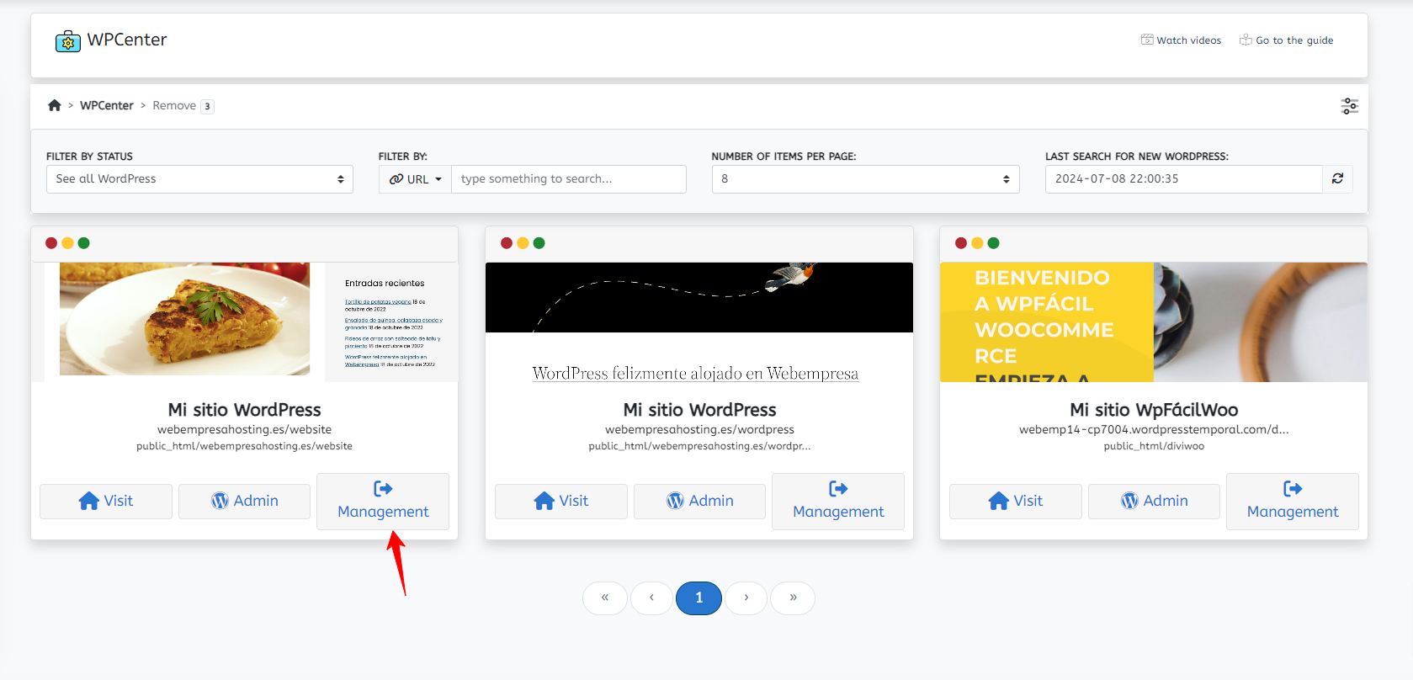Go to the last page of results
This screenshot has height=680, width=1413.
click(x=793, y=598)
